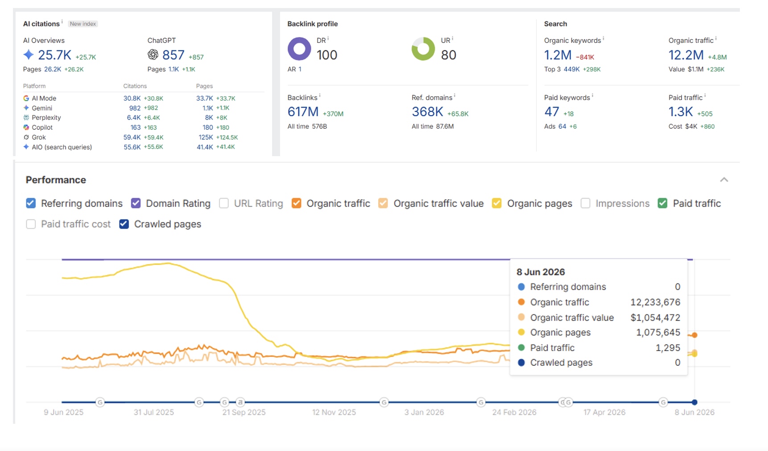Click the 'a' update marker on the timeline
Screen dimensions: 768x451
point(240,402)
